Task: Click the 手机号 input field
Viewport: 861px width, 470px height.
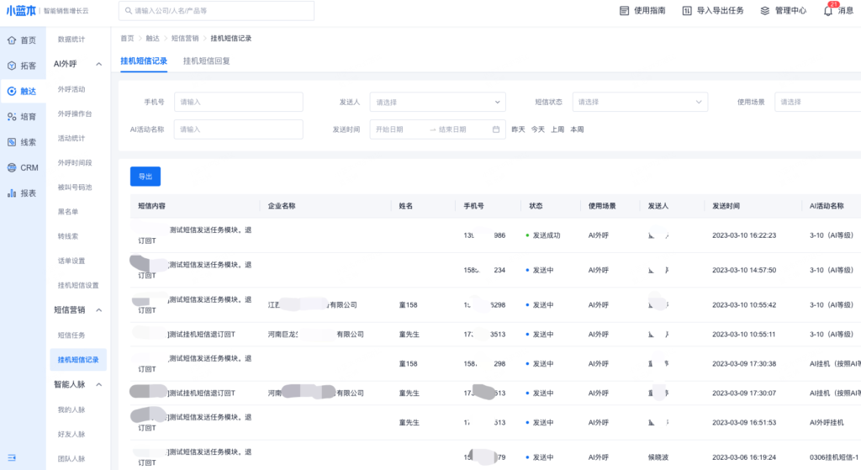Action: (x=238, y=102)
